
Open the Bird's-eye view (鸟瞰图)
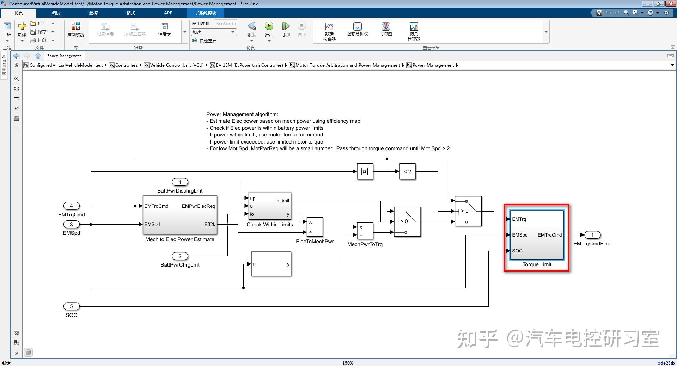(385, 30)
